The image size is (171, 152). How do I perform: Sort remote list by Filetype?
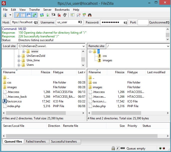click(x=136, y=72)
